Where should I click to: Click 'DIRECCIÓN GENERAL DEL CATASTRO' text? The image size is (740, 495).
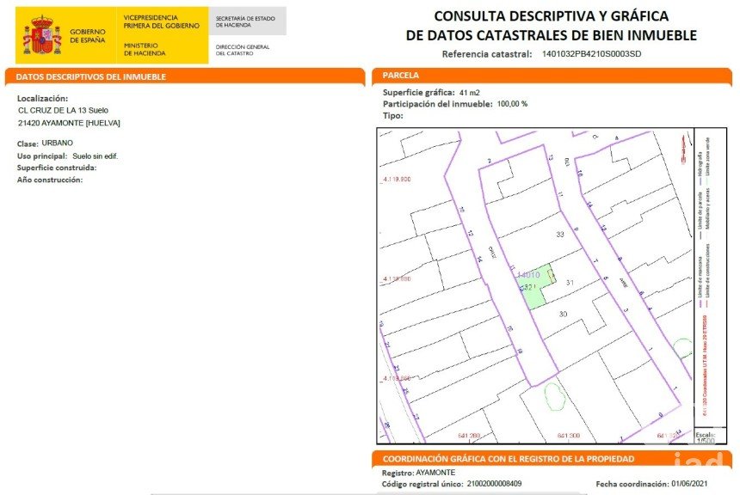tap(243, 50)
